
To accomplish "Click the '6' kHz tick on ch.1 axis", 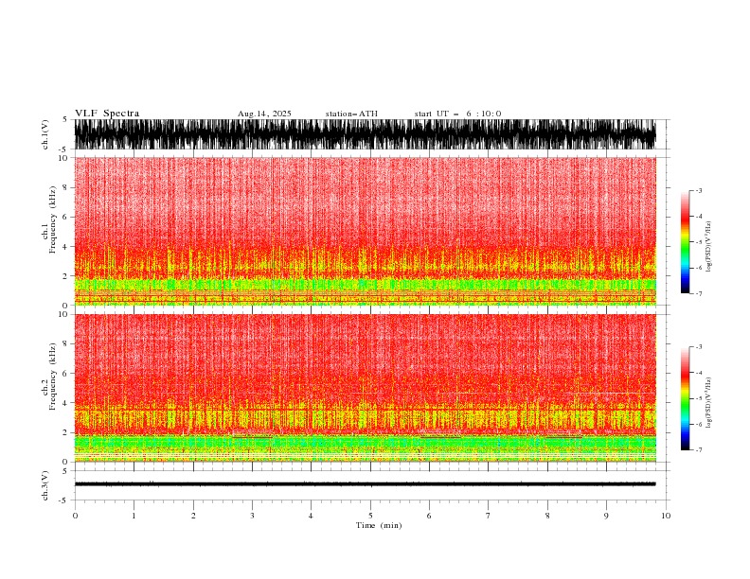I will click(65, 217).
